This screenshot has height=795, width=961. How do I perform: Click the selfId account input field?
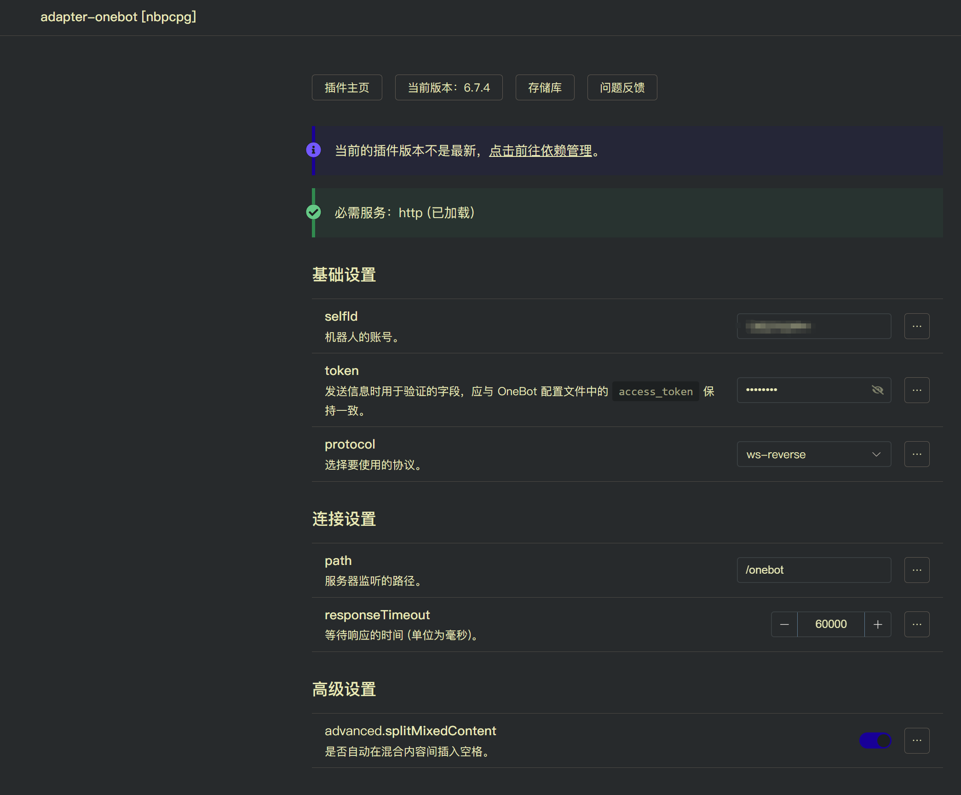813,326
